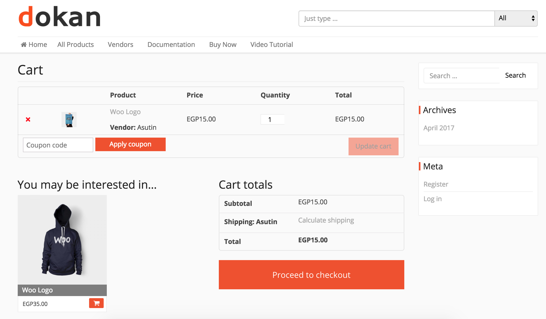Open Woo Logo product link in cart
546x319 pixels.
coord(125,112)
